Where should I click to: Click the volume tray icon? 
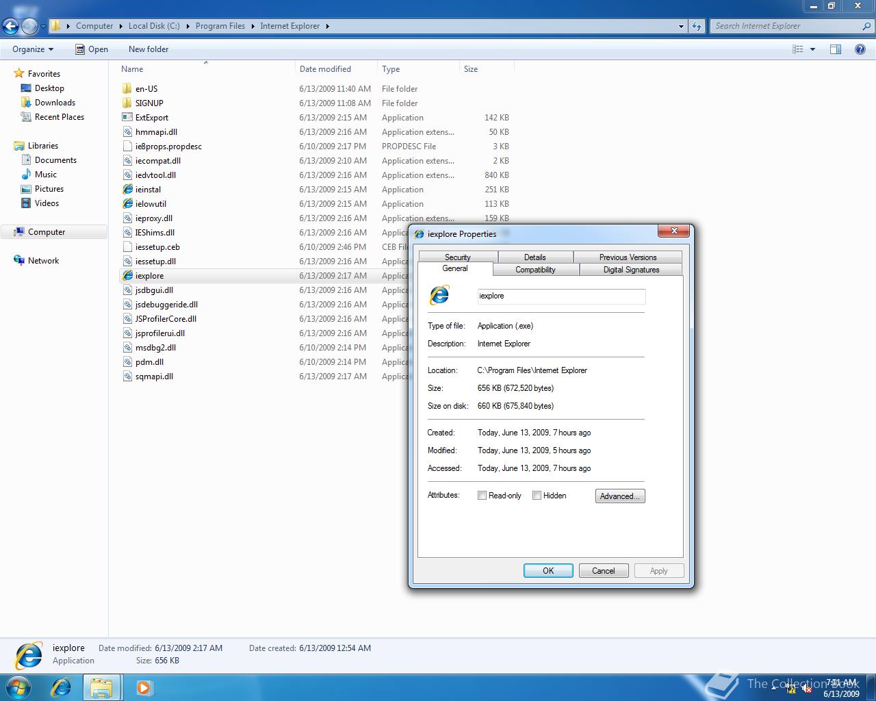tap(807, 689)
